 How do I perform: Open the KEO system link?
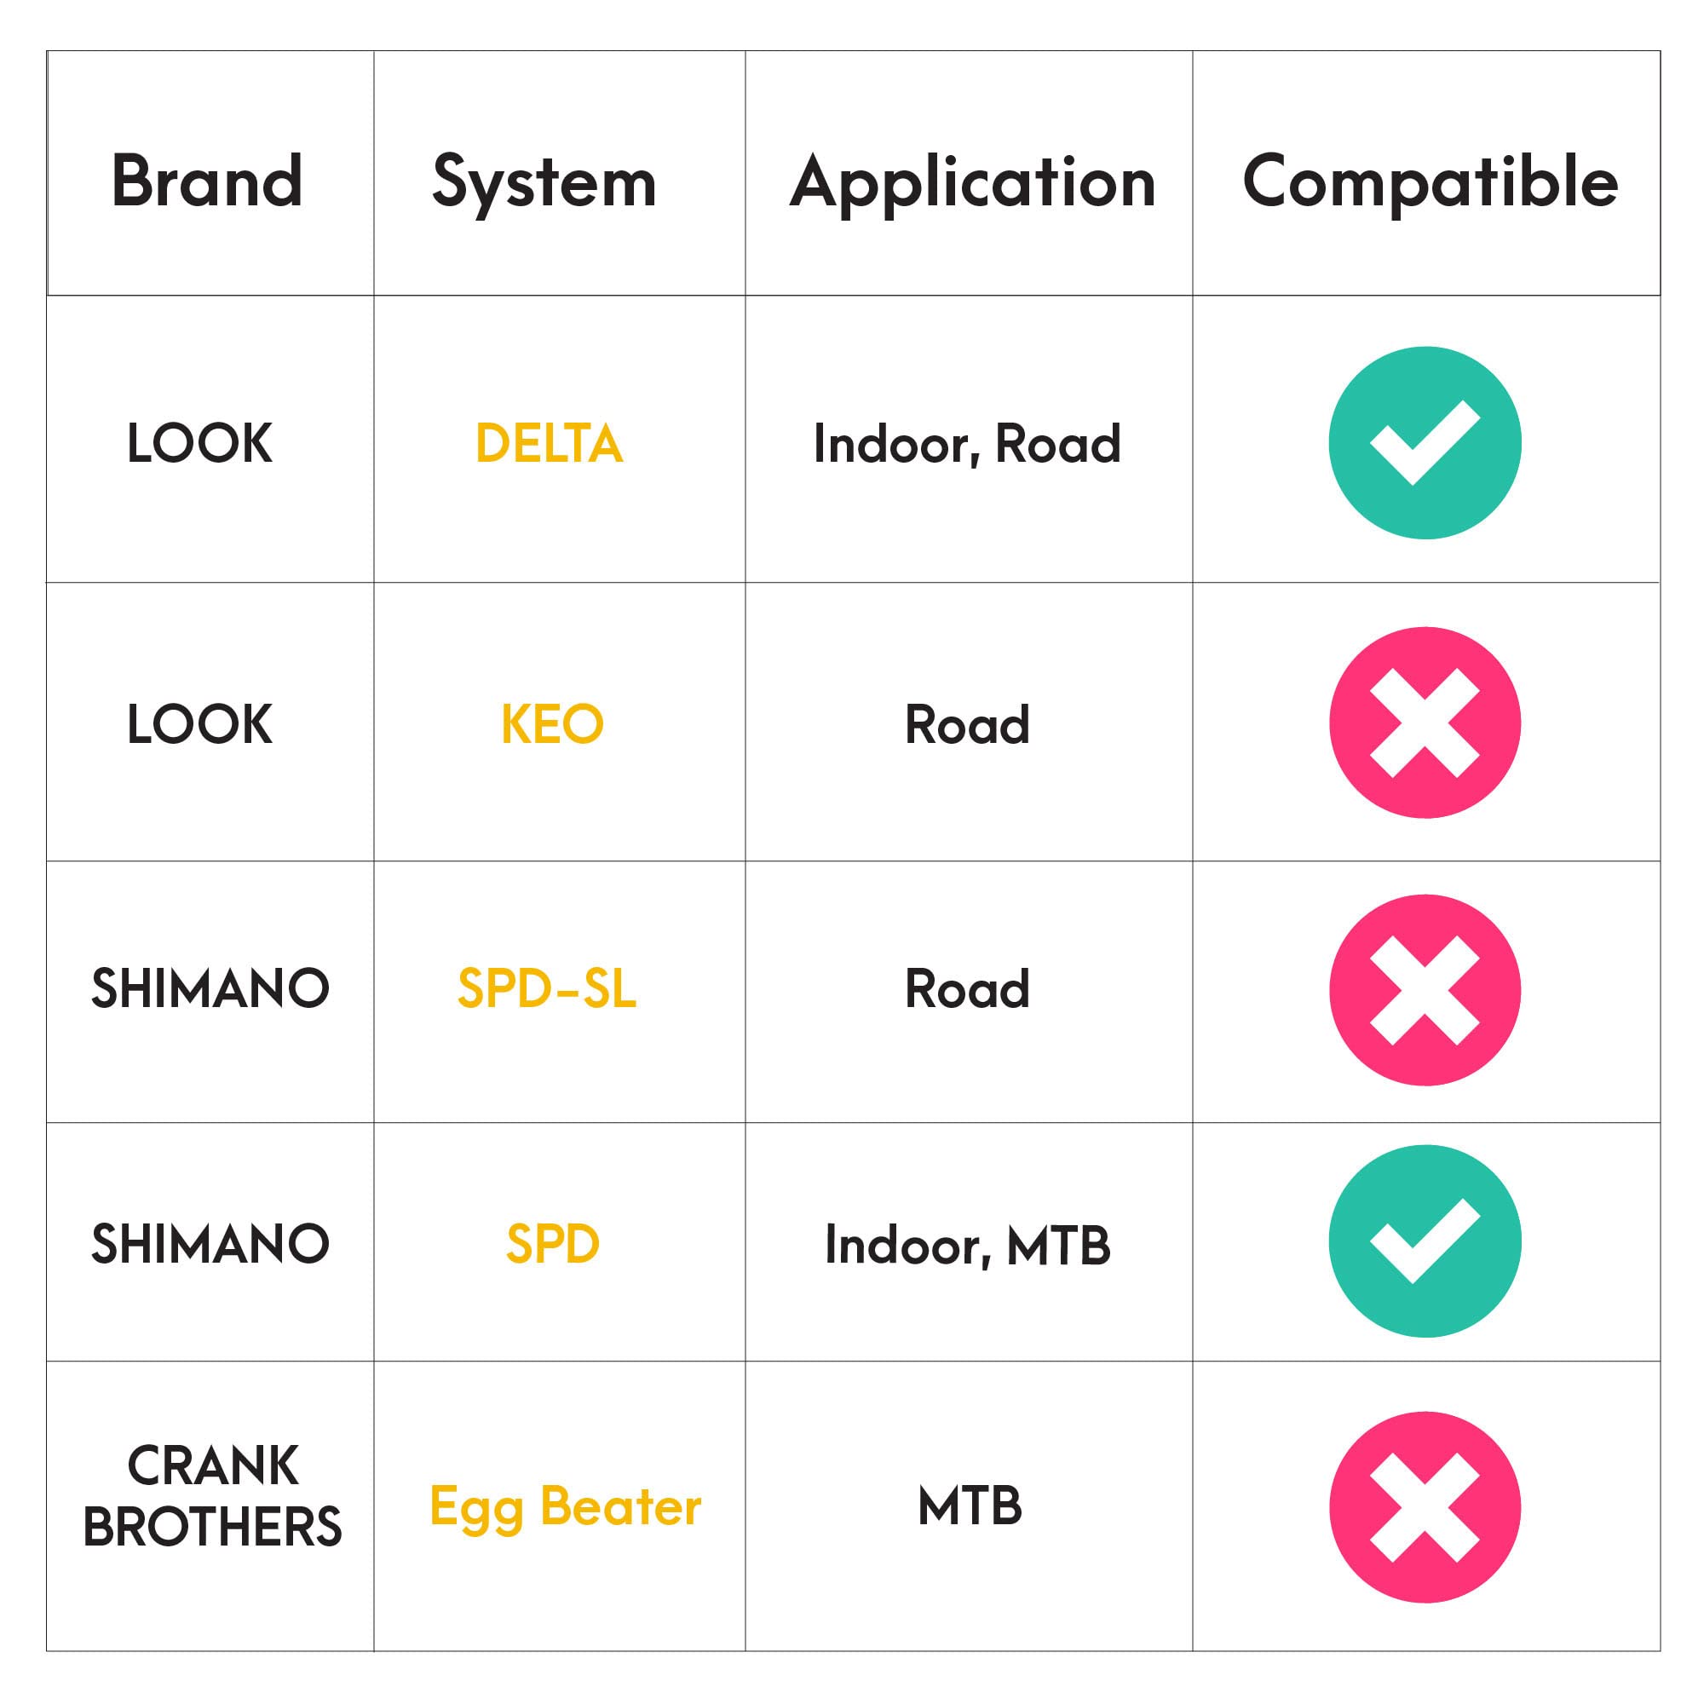(x=552, y=724)
